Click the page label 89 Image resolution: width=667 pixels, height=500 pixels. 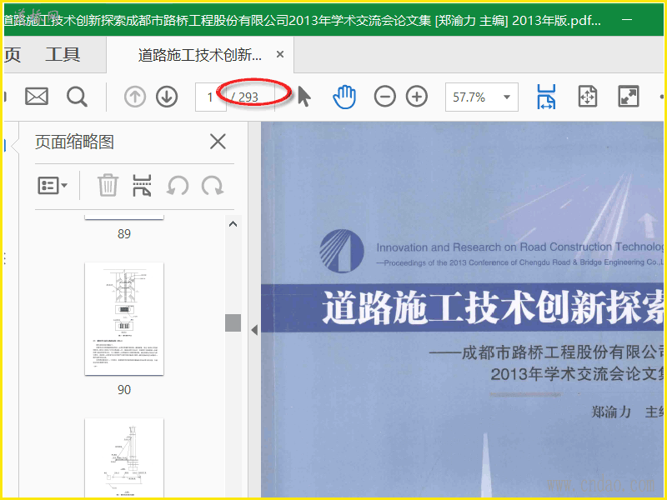point(124,234)
